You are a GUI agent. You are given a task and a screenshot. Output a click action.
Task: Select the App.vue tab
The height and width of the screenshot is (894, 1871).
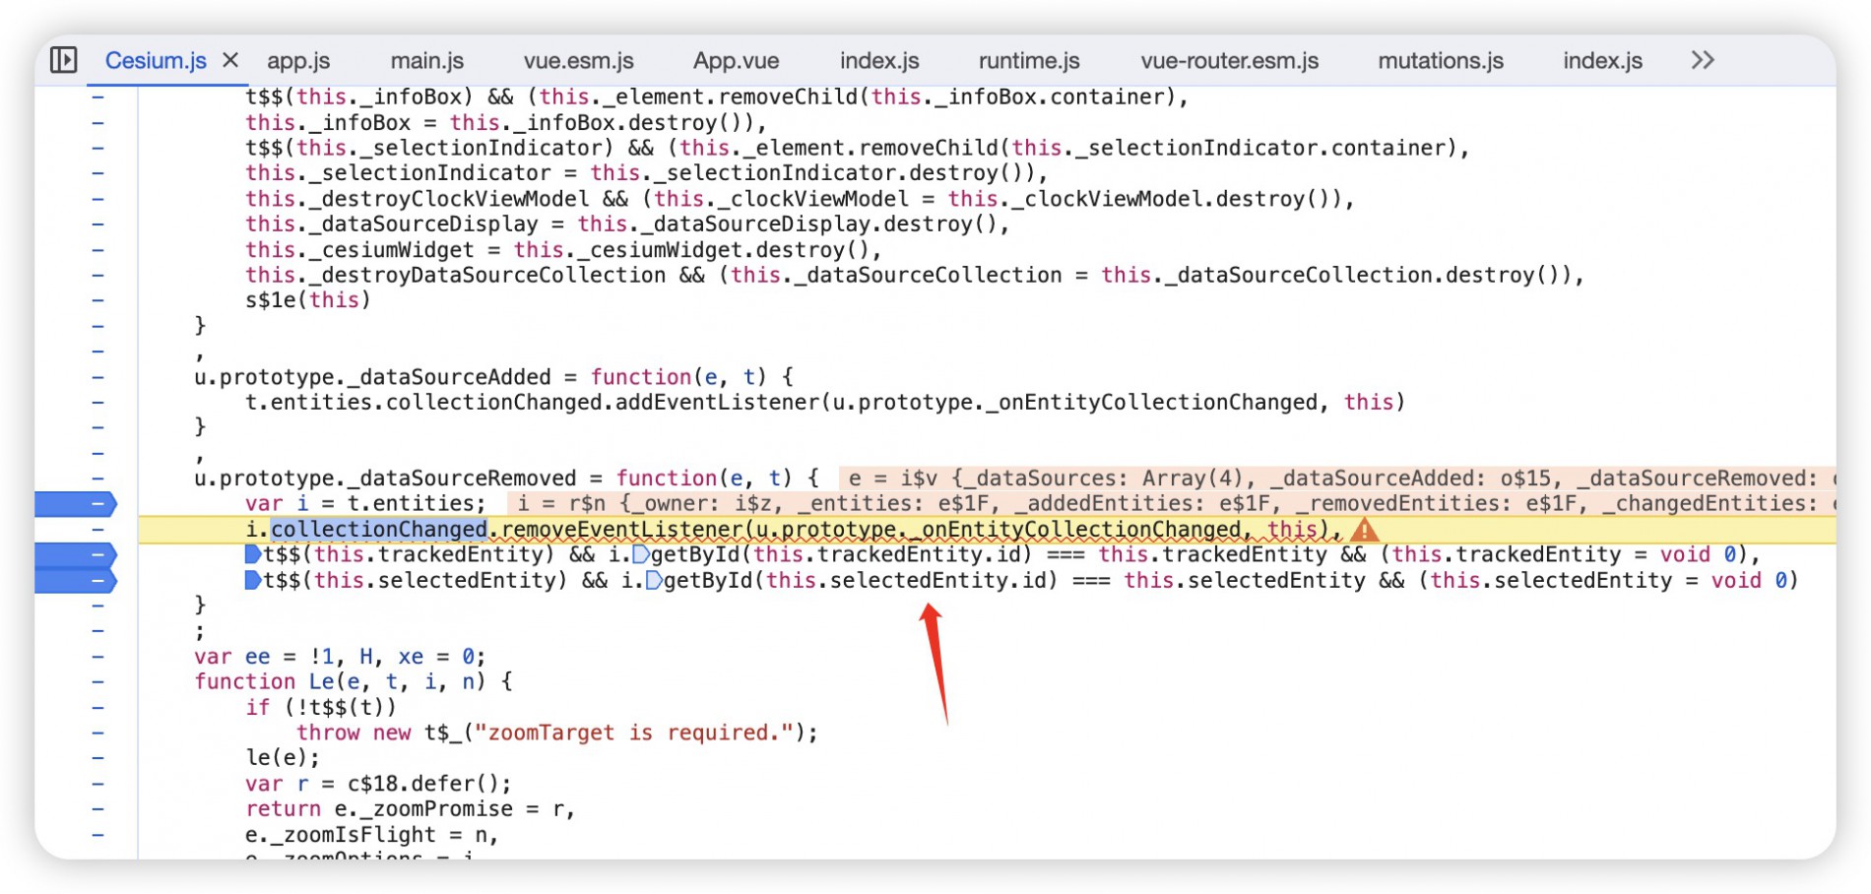tap(736, 61)
